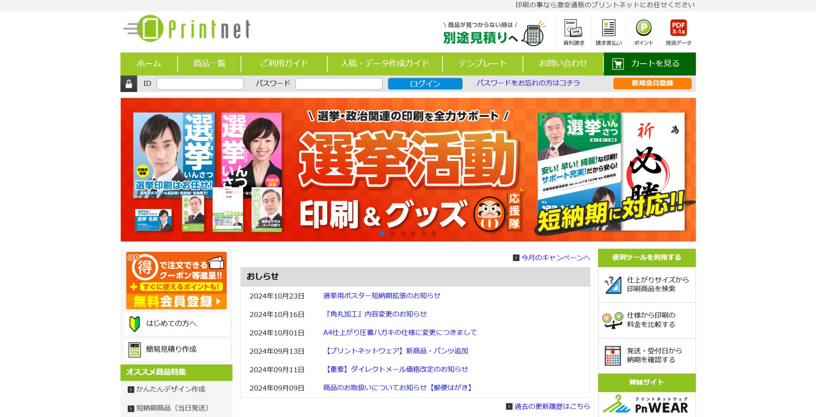
Task: Click the はじめての方へ beginner mark icon
Action: click(134, 324)
